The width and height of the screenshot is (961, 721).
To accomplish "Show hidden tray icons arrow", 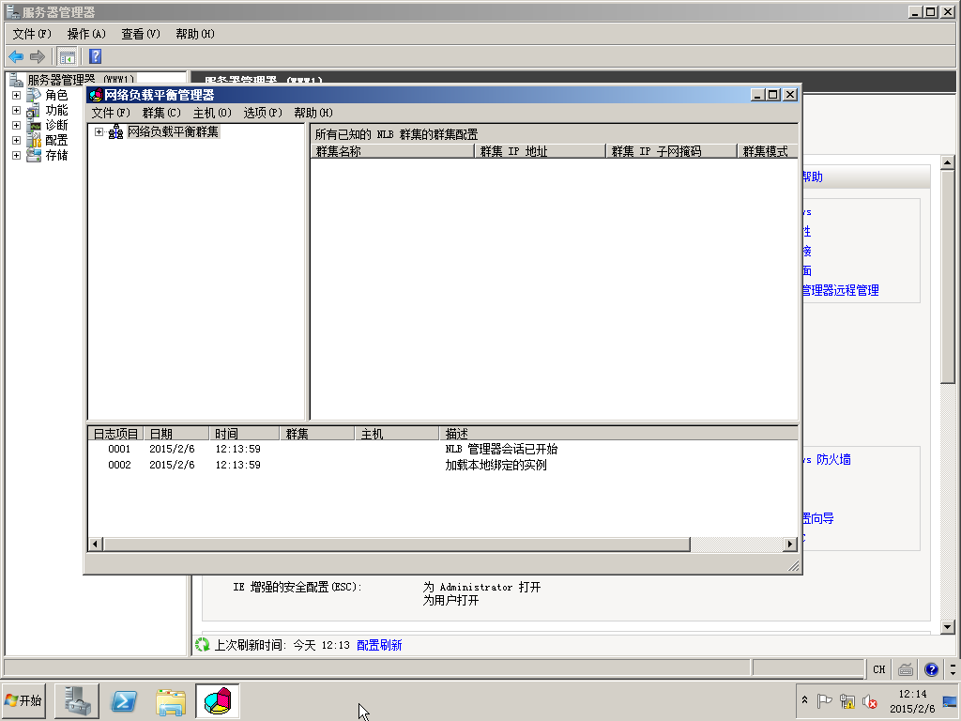I will coord(804,700).
